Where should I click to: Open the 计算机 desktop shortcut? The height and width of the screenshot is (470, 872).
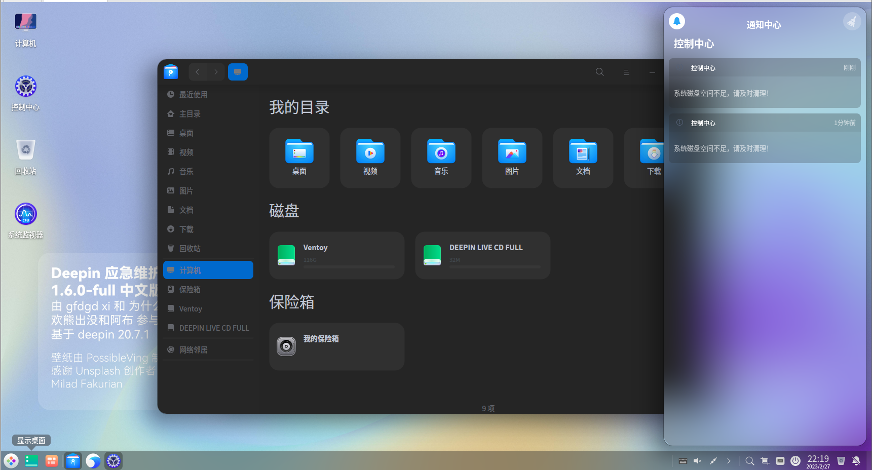(26, 30)
